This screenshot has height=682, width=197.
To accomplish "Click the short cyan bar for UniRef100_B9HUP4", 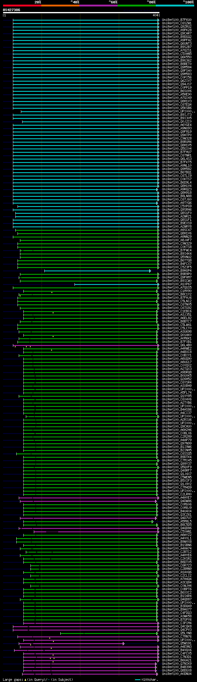I will click(x=98, y=271).
